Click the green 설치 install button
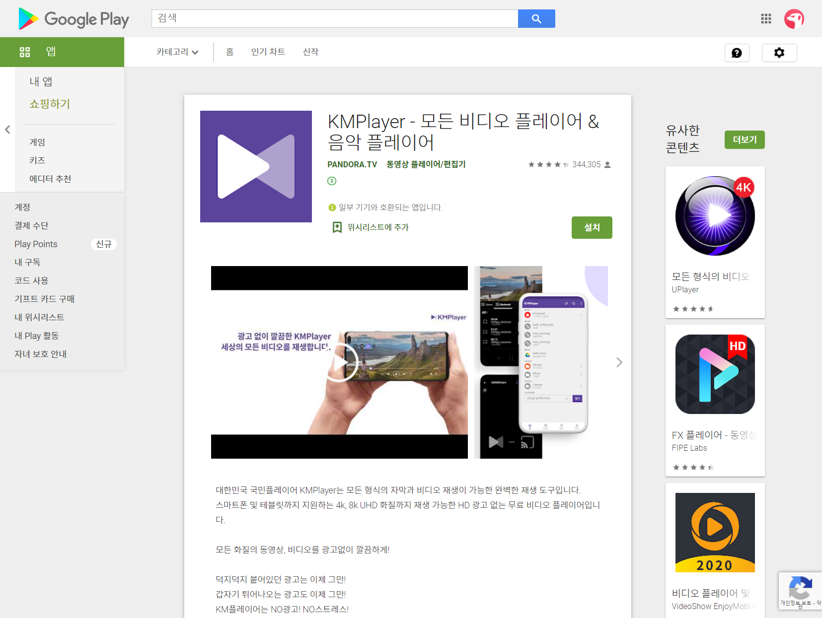822x618 pixels. 592,227
